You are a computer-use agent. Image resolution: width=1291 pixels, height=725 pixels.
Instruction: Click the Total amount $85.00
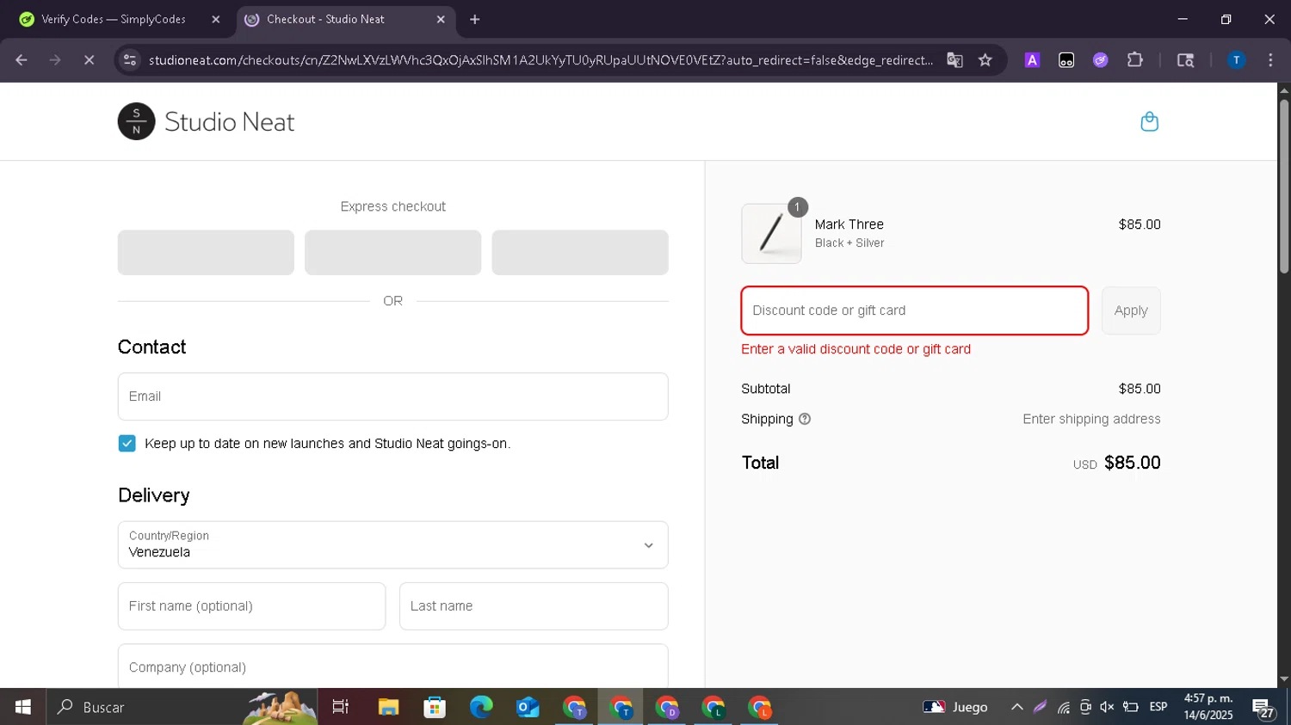[x=1132, y=463]
